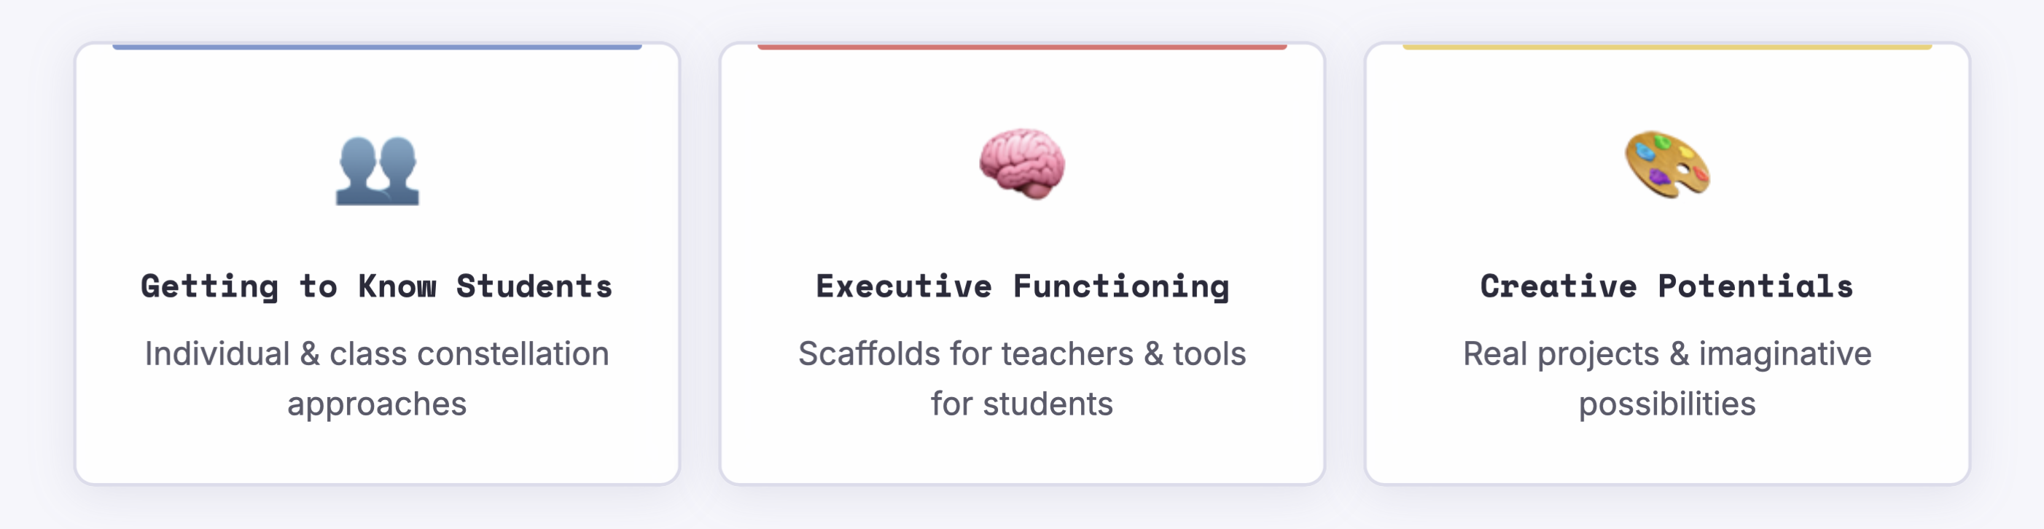
Task: Click the yellow accent bar above the palette card
Action: click(x=1667, y=47)
